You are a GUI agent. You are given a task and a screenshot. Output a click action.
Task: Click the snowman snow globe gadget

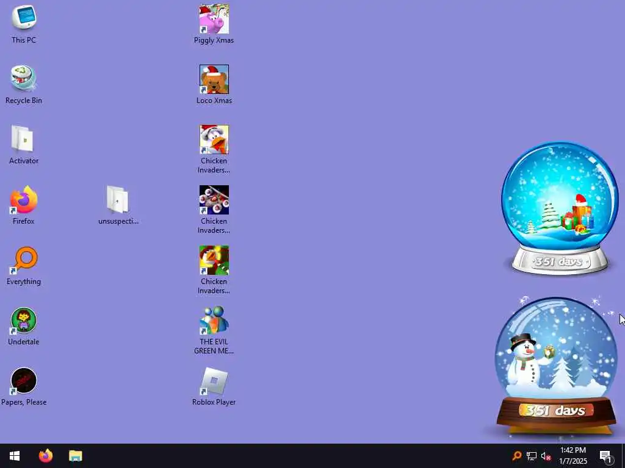[x=556, y=366]
